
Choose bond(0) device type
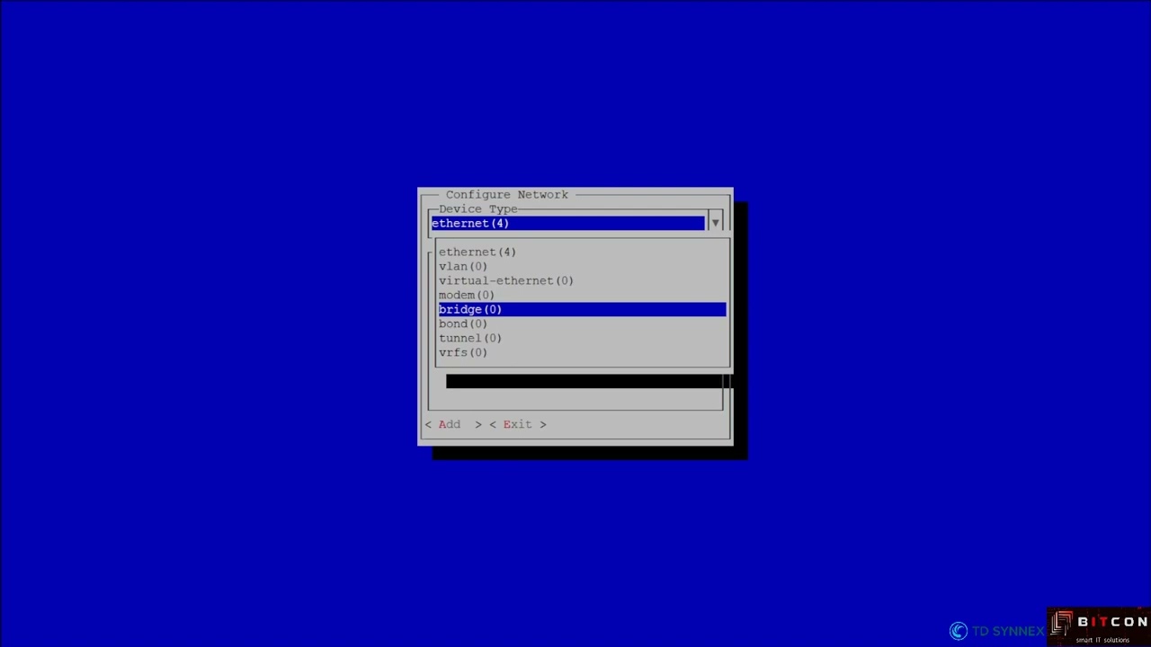(x=582, y=323)
